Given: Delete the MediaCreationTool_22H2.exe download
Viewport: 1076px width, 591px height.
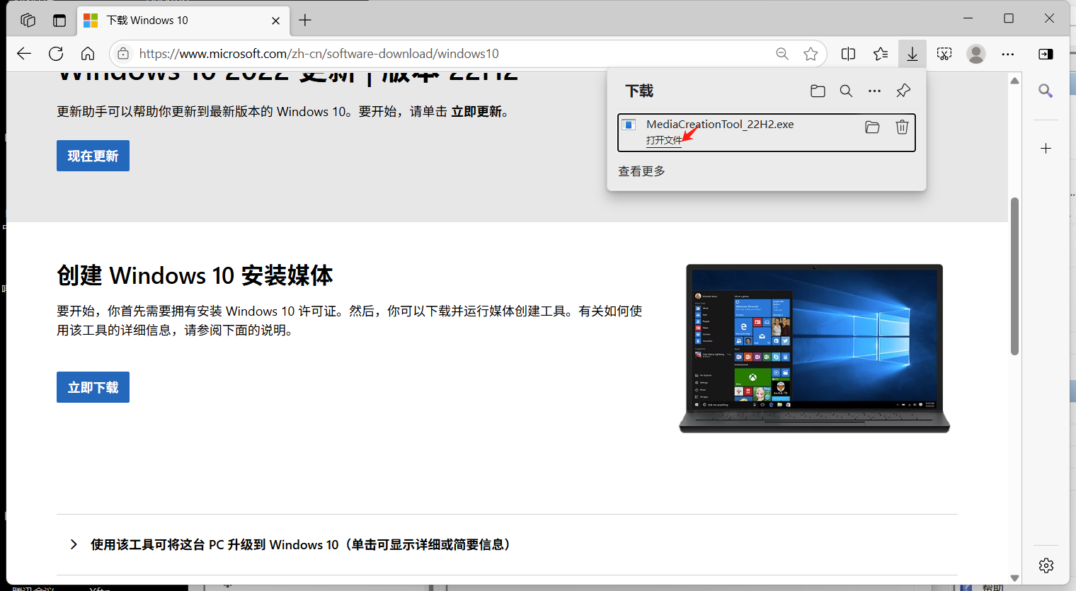Looking at the screenshot, I should pyautogui.click(x=902, y=127).
